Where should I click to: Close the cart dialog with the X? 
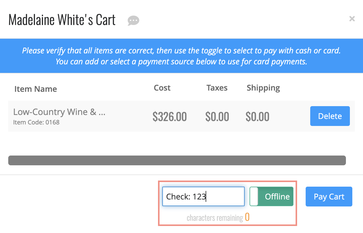(352, 19)
